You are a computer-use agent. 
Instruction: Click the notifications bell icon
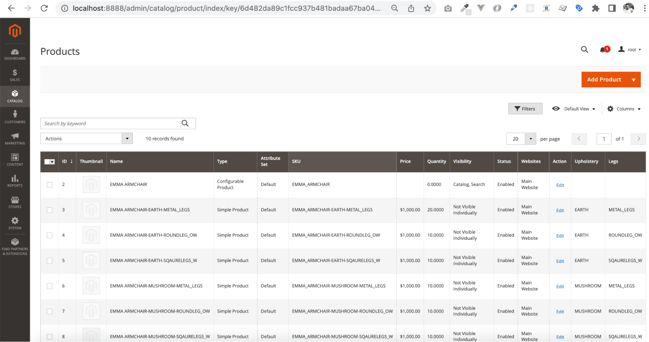click(603, 50)
